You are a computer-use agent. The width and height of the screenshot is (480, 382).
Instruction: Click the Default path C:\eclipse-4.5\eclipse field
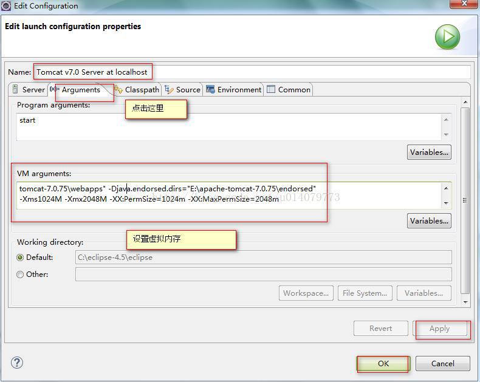tap(263, 257)
